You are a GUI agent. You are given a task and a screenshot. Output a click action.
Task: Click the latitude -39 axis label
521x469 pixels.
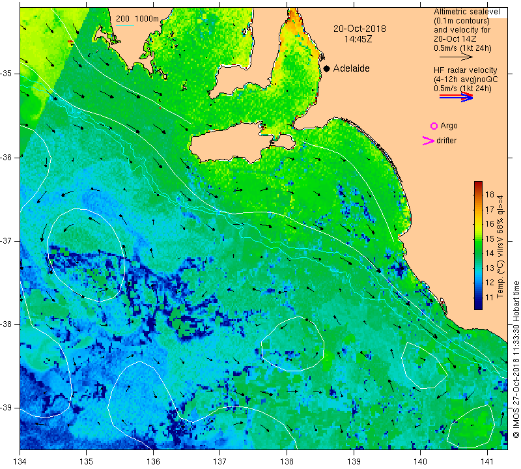click(x=7, y=408)
